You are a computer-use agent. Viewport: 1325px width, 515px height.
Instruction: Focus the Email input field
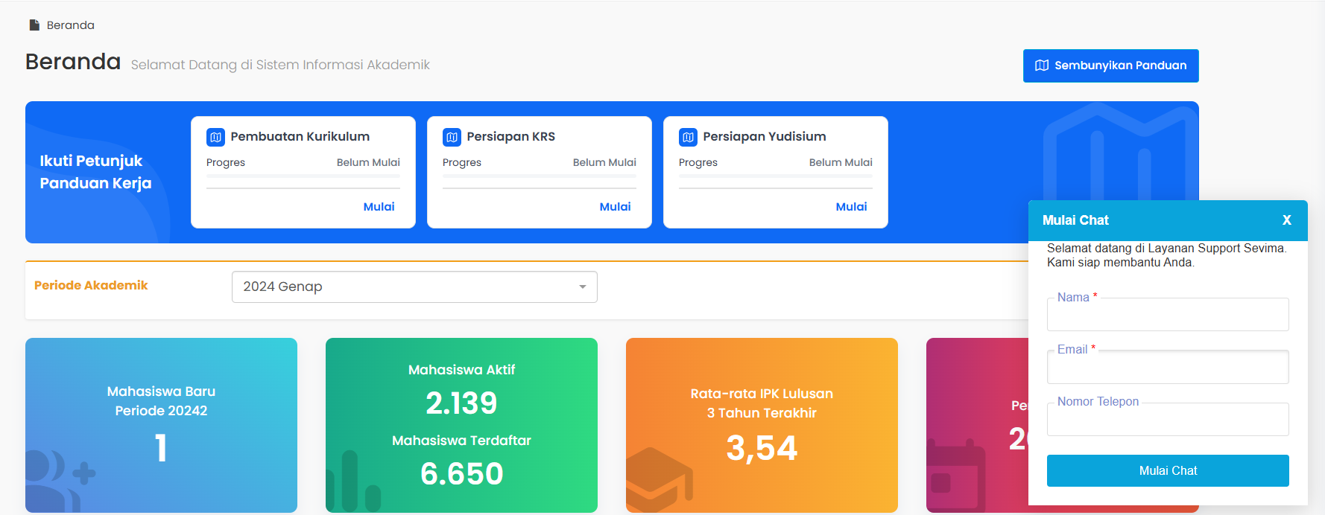(x=1167, y=368)
